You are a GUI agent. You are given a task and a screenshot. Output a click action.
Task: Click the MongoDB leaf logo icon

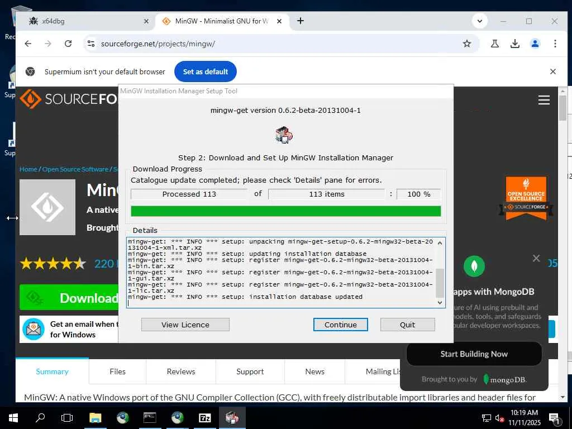[474, 266]
